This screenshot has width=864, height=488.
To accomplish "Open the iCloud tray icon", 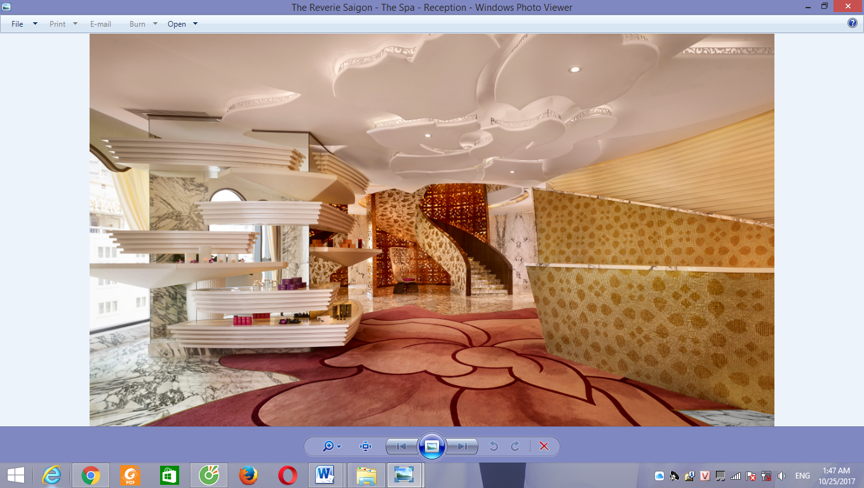I will coord(659,476).
